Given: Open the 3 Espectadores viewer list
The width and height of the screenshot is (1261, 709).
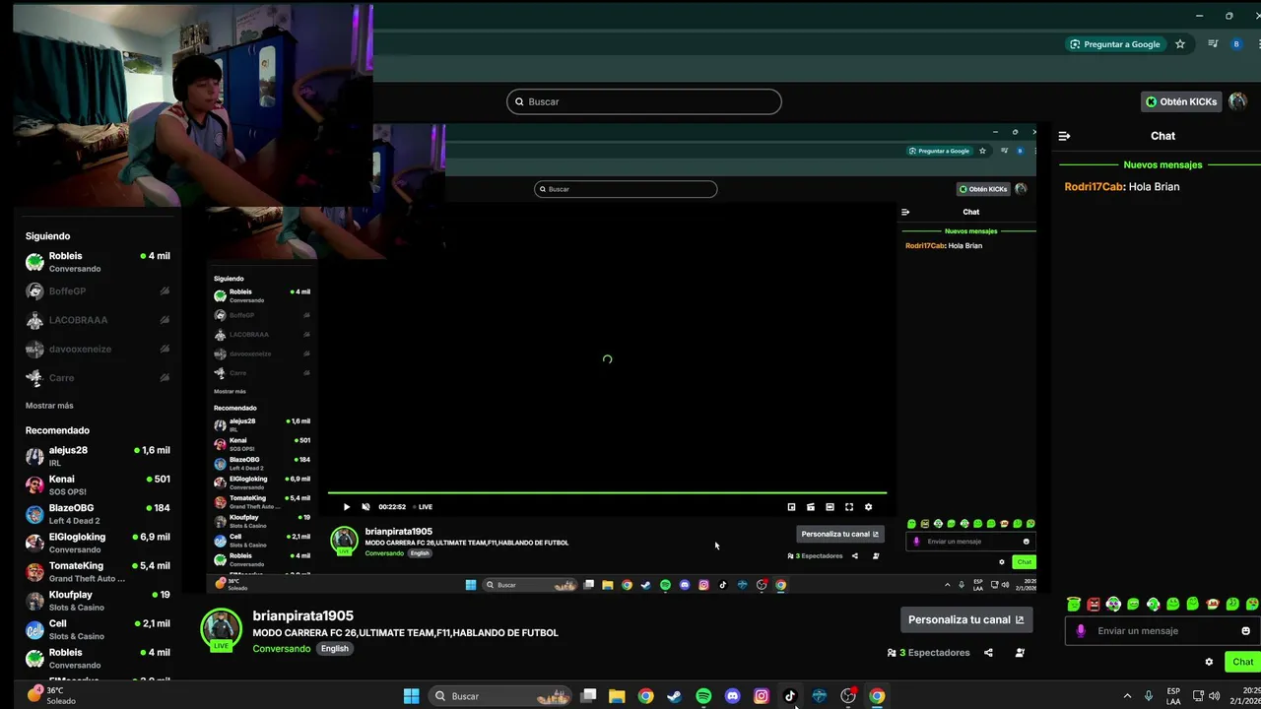Looking at the screenshot, I should coord(929,653).
